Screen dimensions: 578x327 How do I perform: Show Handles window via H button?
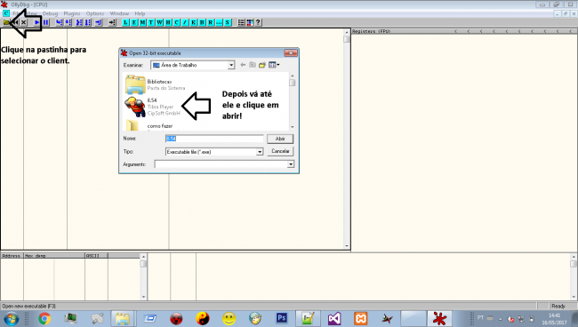[x=168, y=22]
